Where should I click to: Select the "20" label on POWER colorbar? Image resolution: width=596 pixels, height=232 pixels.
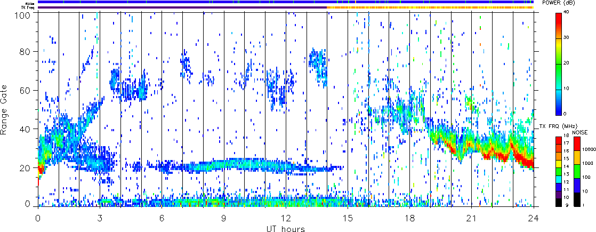[x=567, y=63]
